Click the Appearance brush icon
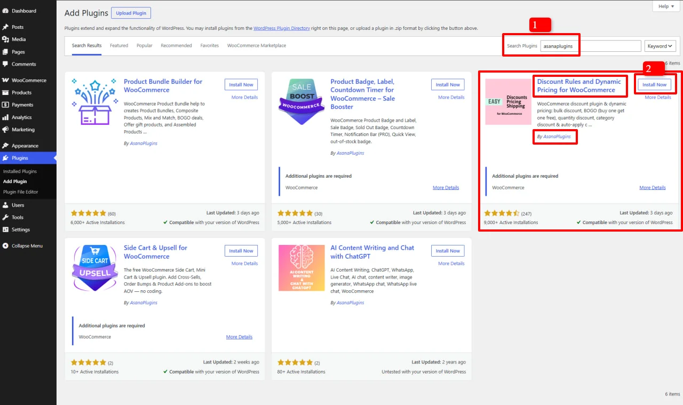 (5, 146)
